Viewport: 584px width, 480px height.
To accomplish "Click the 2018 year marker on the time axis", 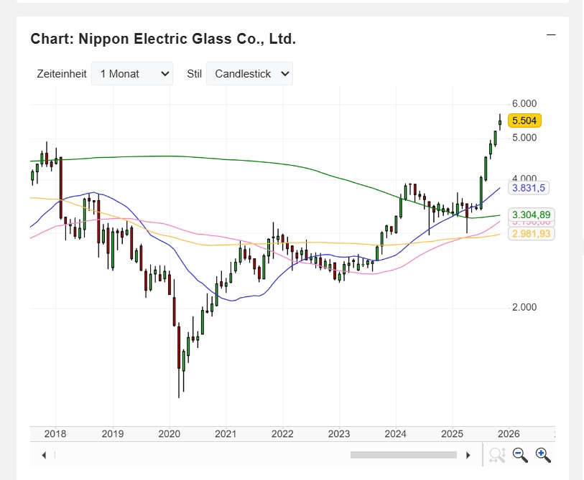I will coord(55,433).
